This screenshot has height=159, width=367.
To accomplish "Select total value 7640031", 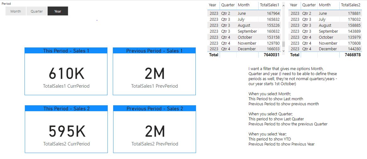I will [x=272, y=55].
